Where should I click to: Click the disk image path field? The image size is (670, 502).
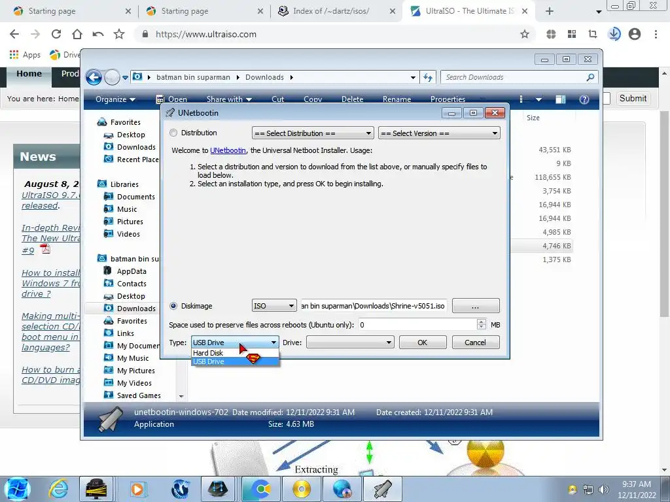374,306
